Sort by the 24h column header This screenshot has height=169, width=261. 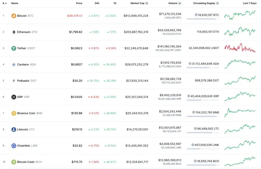tap(97, 3)
